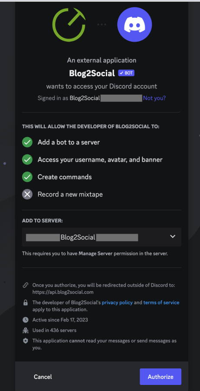Click the green check for Add a bot
200x391 pixels.
(x=27, y=142)
